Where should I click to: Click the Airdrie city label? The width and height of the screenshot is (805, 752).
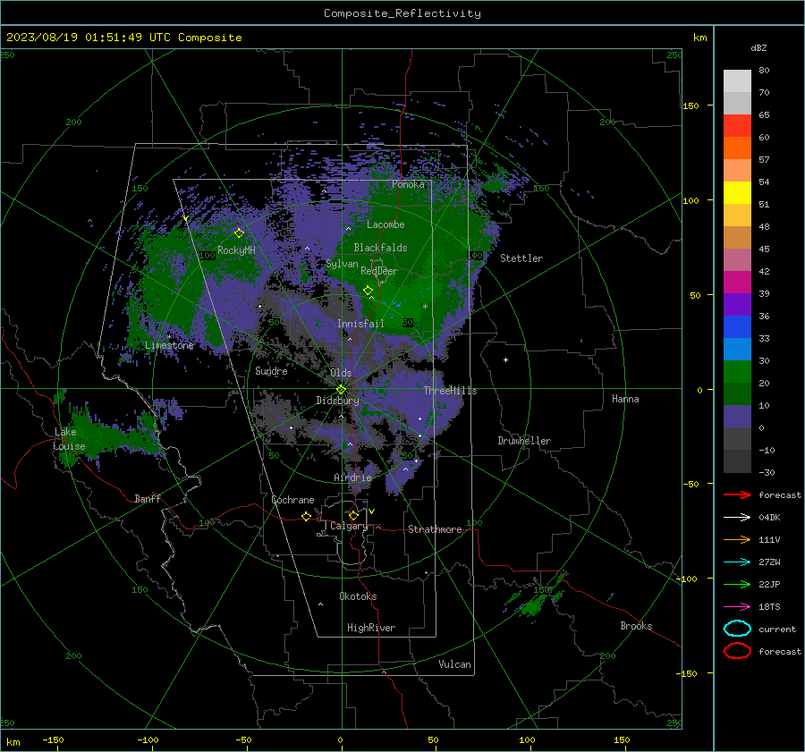pyautogui.click(x=352, y=477)
